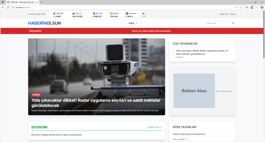
Task: Expand the Diğer navigation dropdown
Action: coord(133,23)
